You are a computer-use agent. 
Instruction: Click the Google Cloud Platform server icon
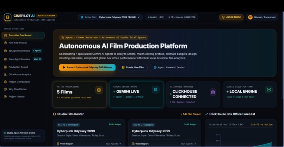269,90
